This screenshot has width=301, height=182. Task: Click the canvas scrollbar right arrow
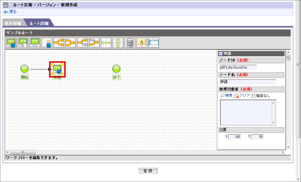click(x=283, y=152)
